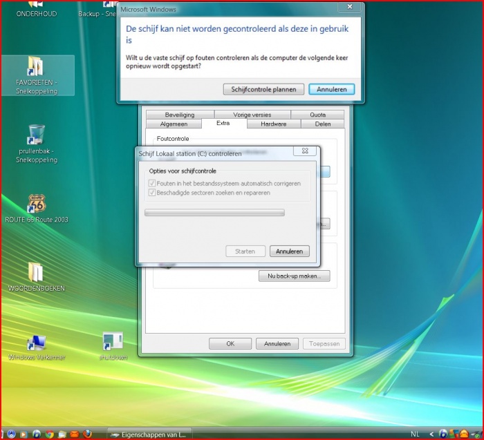Open the FAVORIETEN - Snelkoppeling desktop folder
Image resolution: width=484 pixels, height=440 pixels.
point(37,75)
